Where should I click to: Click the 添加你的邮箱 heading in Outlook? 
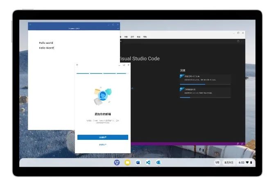tap(103, 114)
